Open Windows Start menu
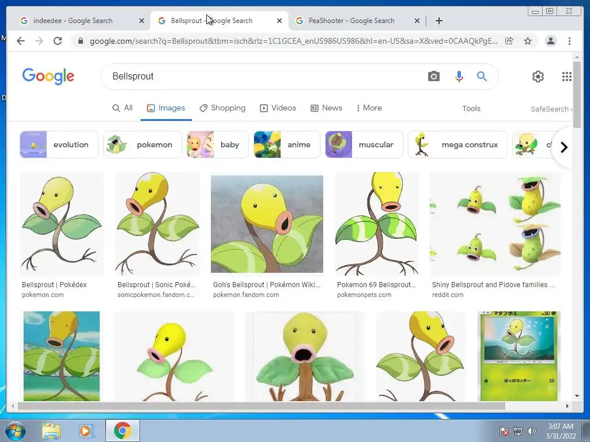 (15, 430)
